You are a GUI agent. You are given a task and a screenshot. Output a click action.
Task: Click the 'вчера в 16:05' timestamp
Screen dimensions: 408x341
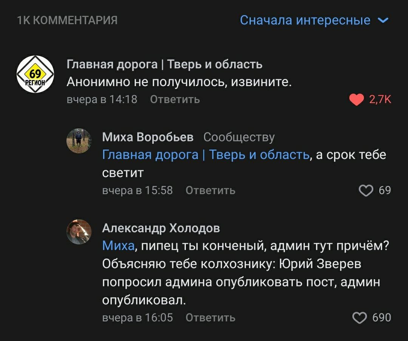click(138, 318)
